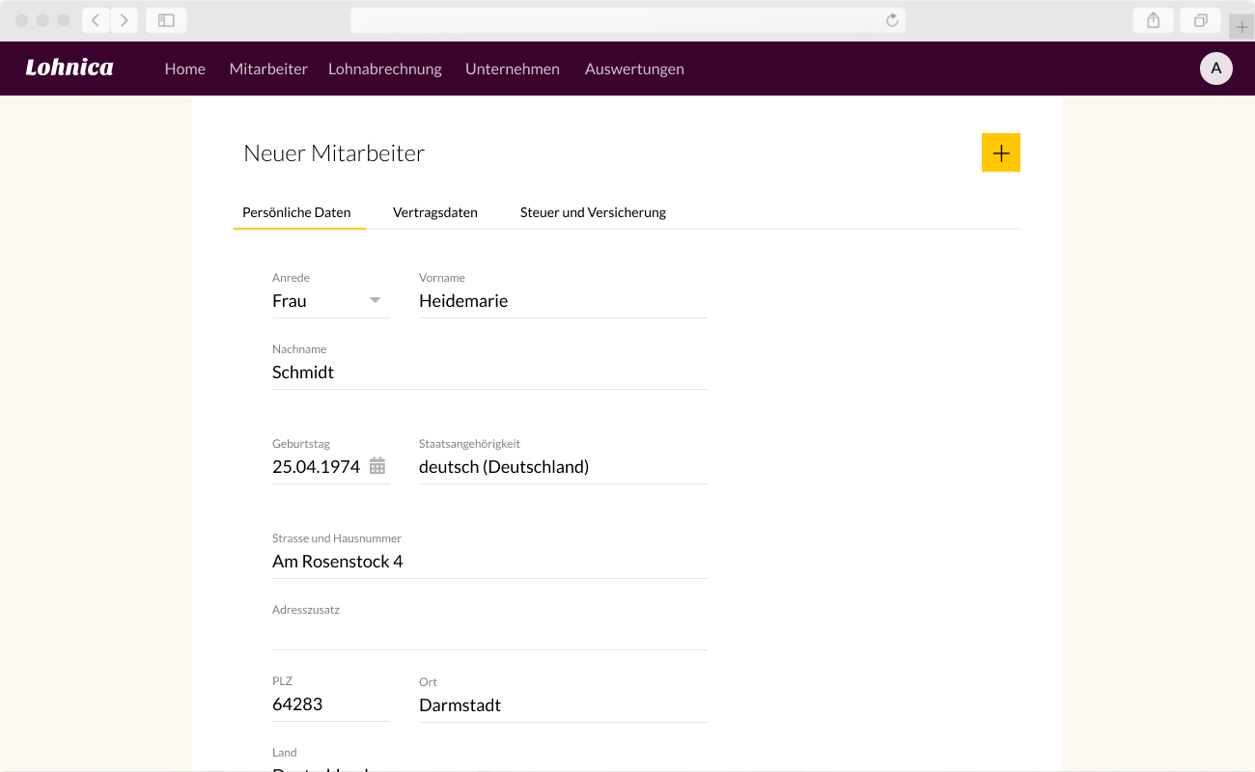
Task: Open Mitarbeiter navigation item
Action: pyautogui.click(x=268, y=69)
